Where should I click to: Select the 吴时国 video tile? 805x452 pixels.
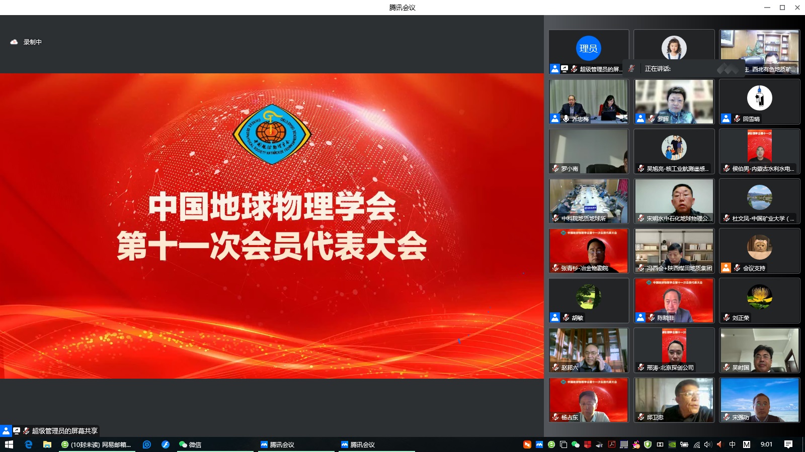coord(760,350)
